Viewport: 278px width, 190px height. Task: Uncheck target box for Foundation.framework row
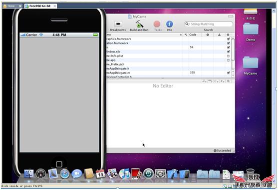pos(228,43)
